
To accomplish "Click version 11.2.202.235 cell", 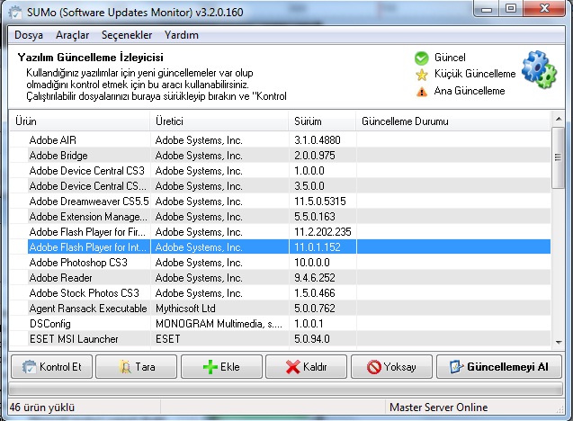I will pos(323,232).
